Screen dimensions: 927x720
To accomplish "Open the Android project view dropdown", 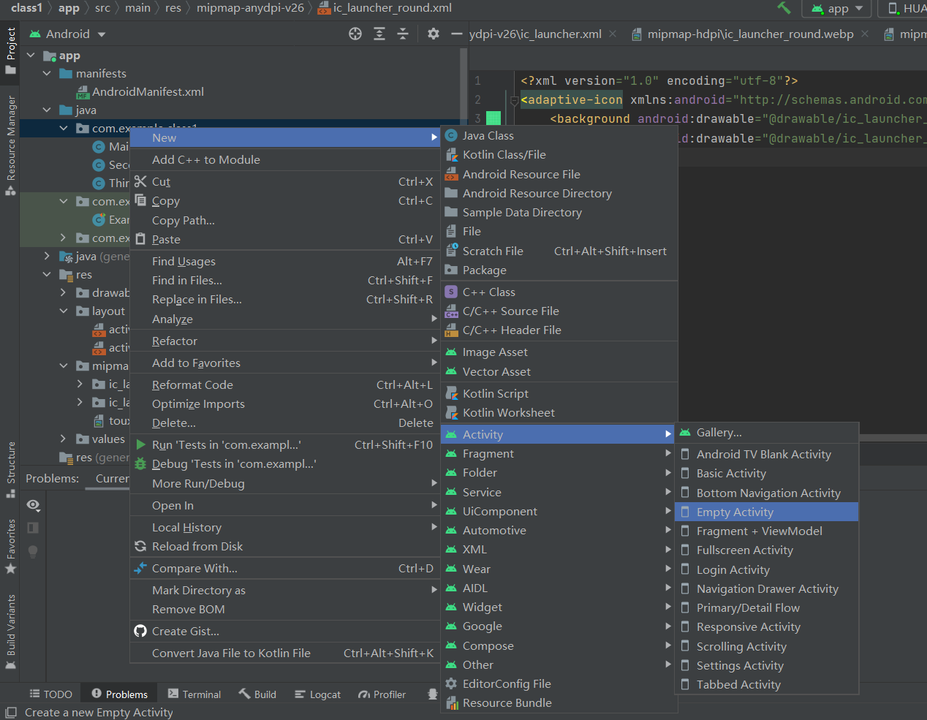I will (x=67, y=34).
